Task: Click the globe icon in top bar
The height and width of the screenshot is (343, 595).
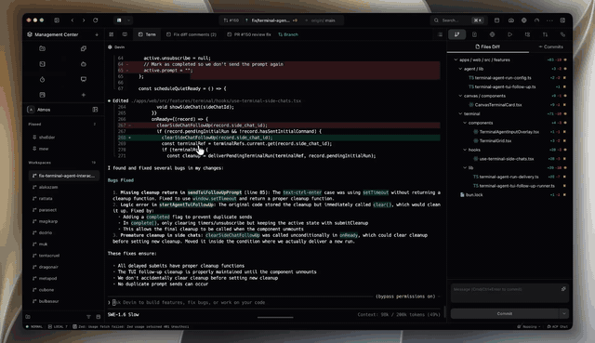Action: 524,20
